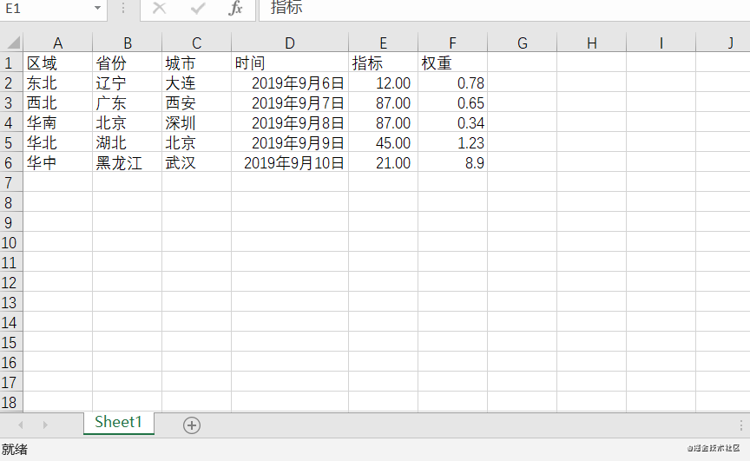750x461 pixels.
Task: Select column I header
Action: click(x=661, y=43)
